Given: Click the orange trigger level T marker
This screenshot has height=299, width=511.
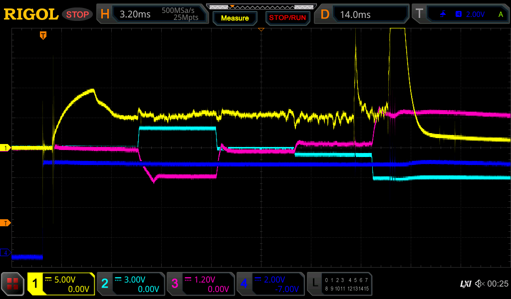Looking at the screenshot, I should (x=5, y=223).
